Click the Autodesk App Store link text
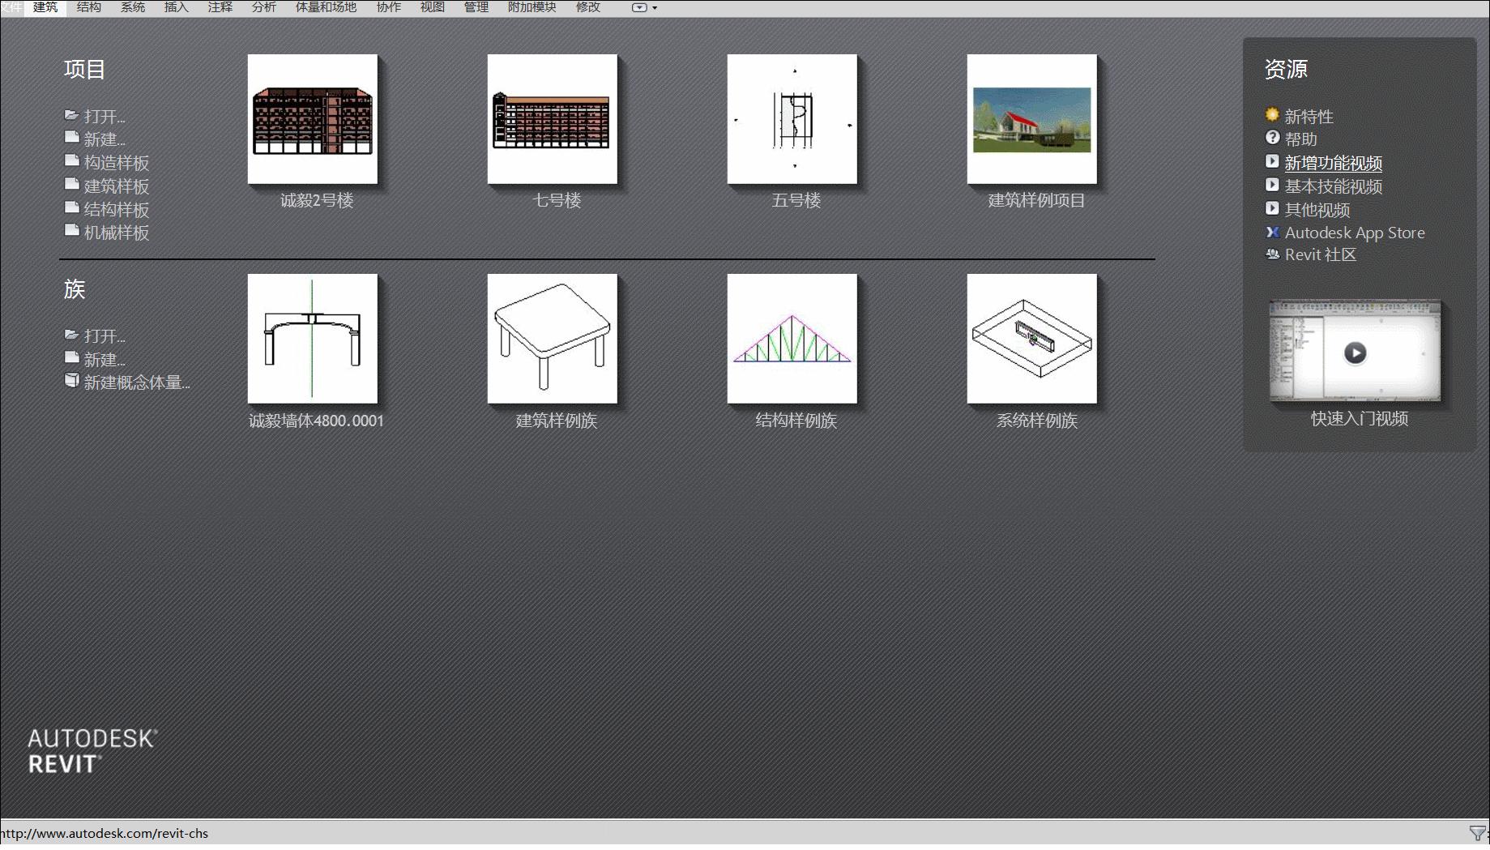 click(x=1355, y=233)
